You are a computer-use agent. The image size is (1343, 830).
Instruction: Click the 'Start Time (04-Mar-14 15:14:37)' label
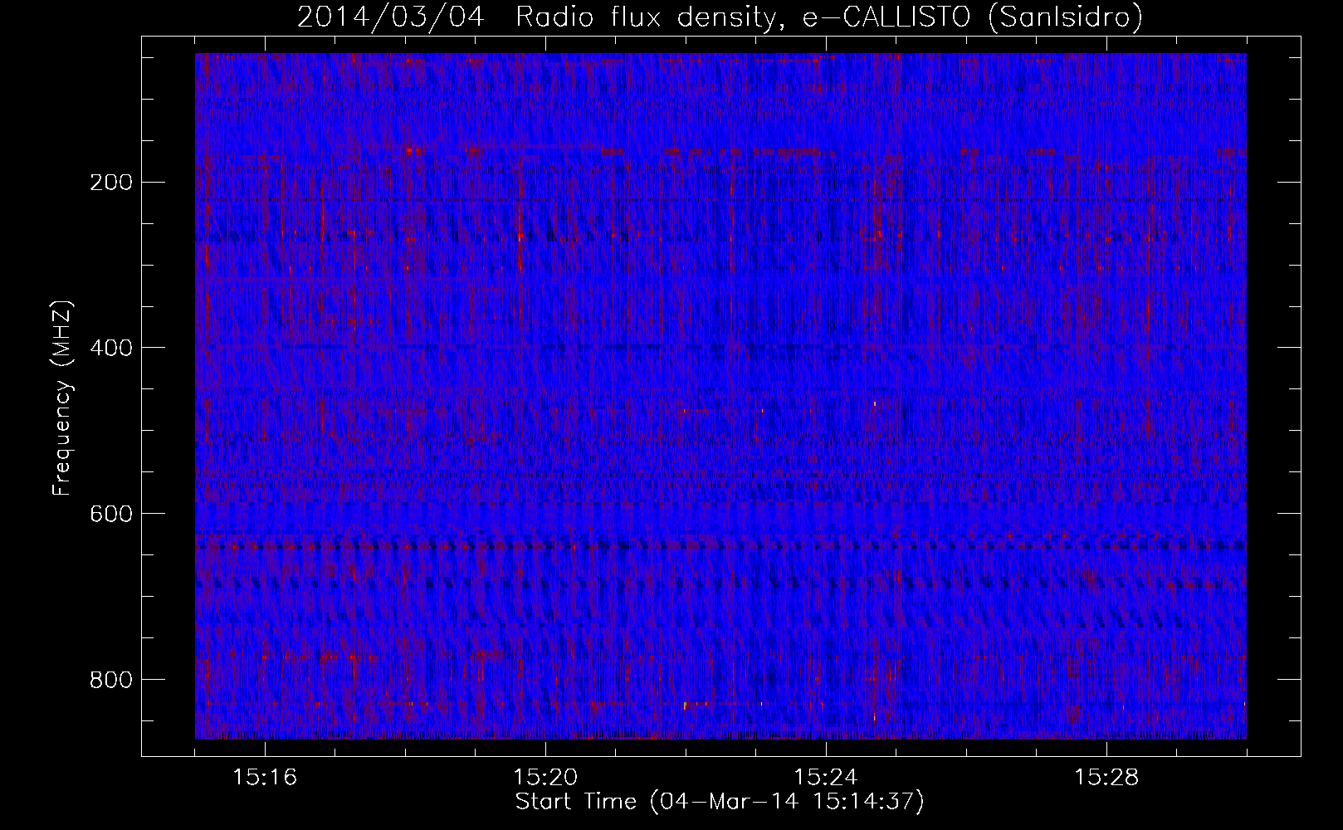pos(720,802)
